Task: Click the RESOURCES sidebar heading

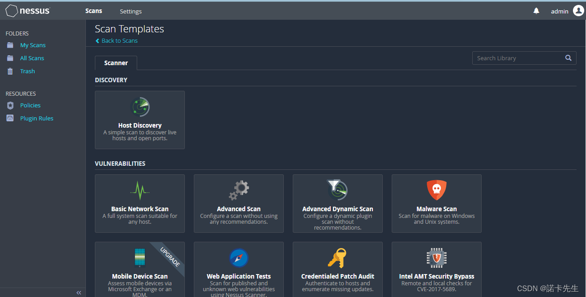Action: (x=21, y=94)
